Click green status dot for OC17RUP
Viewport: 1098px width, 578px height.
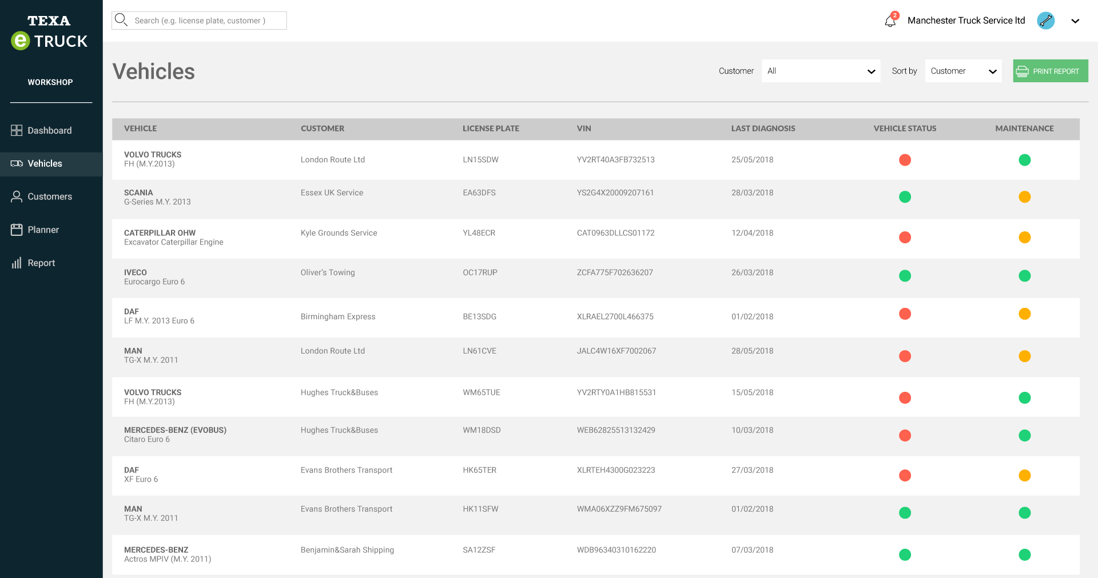point(905,276)
